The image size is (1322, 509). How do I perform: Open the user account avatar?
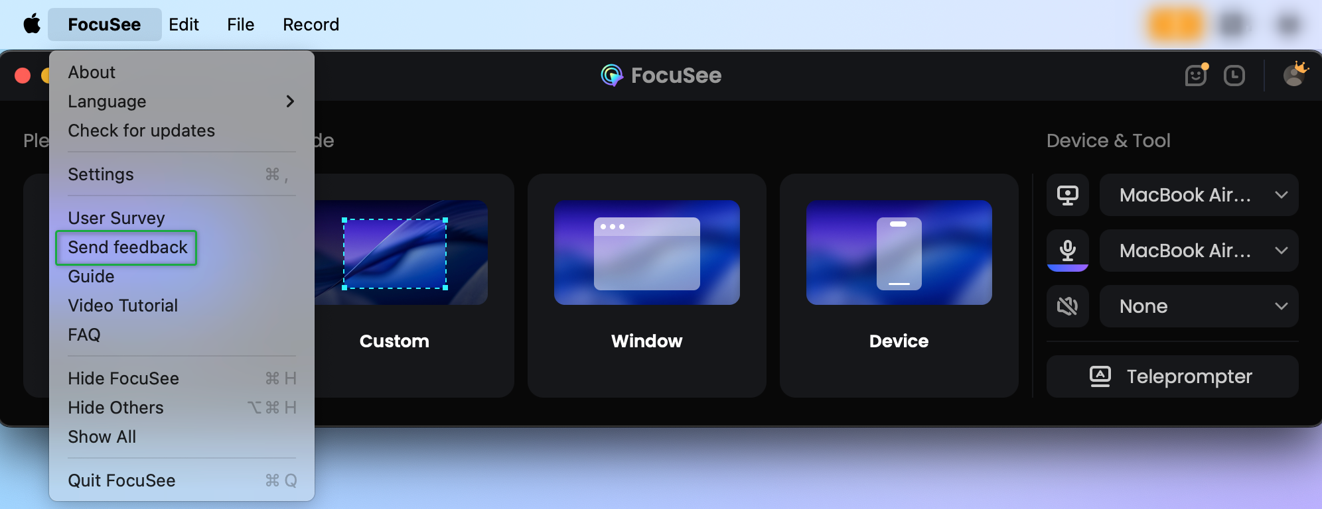tap(1293, 75)
